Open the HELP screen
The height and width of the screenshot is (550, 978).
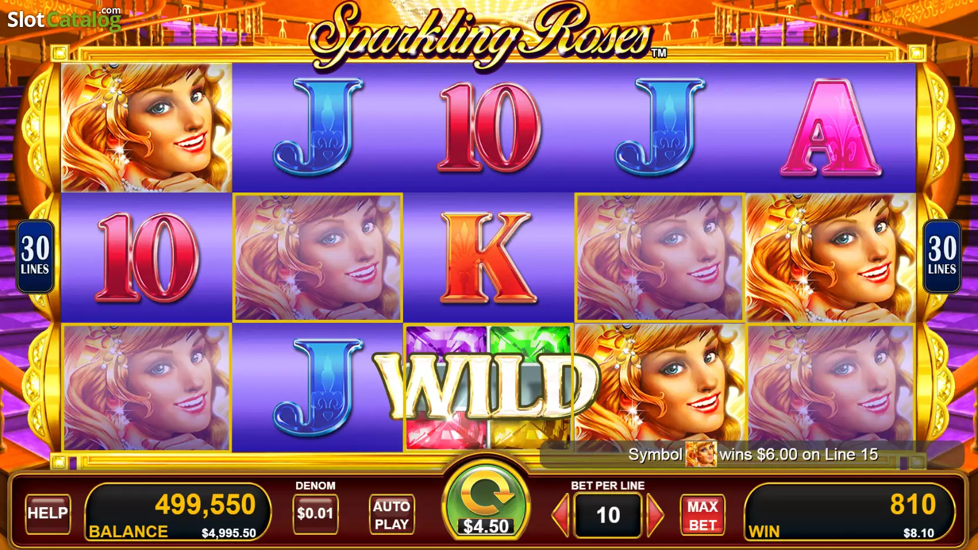48,514
